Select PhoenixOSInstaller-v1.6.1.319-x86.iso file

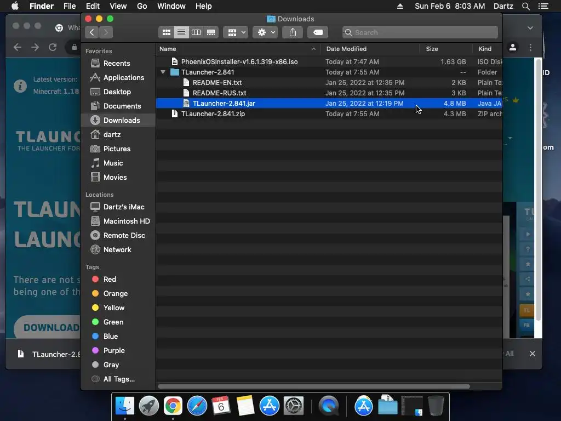(x=329, y=61)
